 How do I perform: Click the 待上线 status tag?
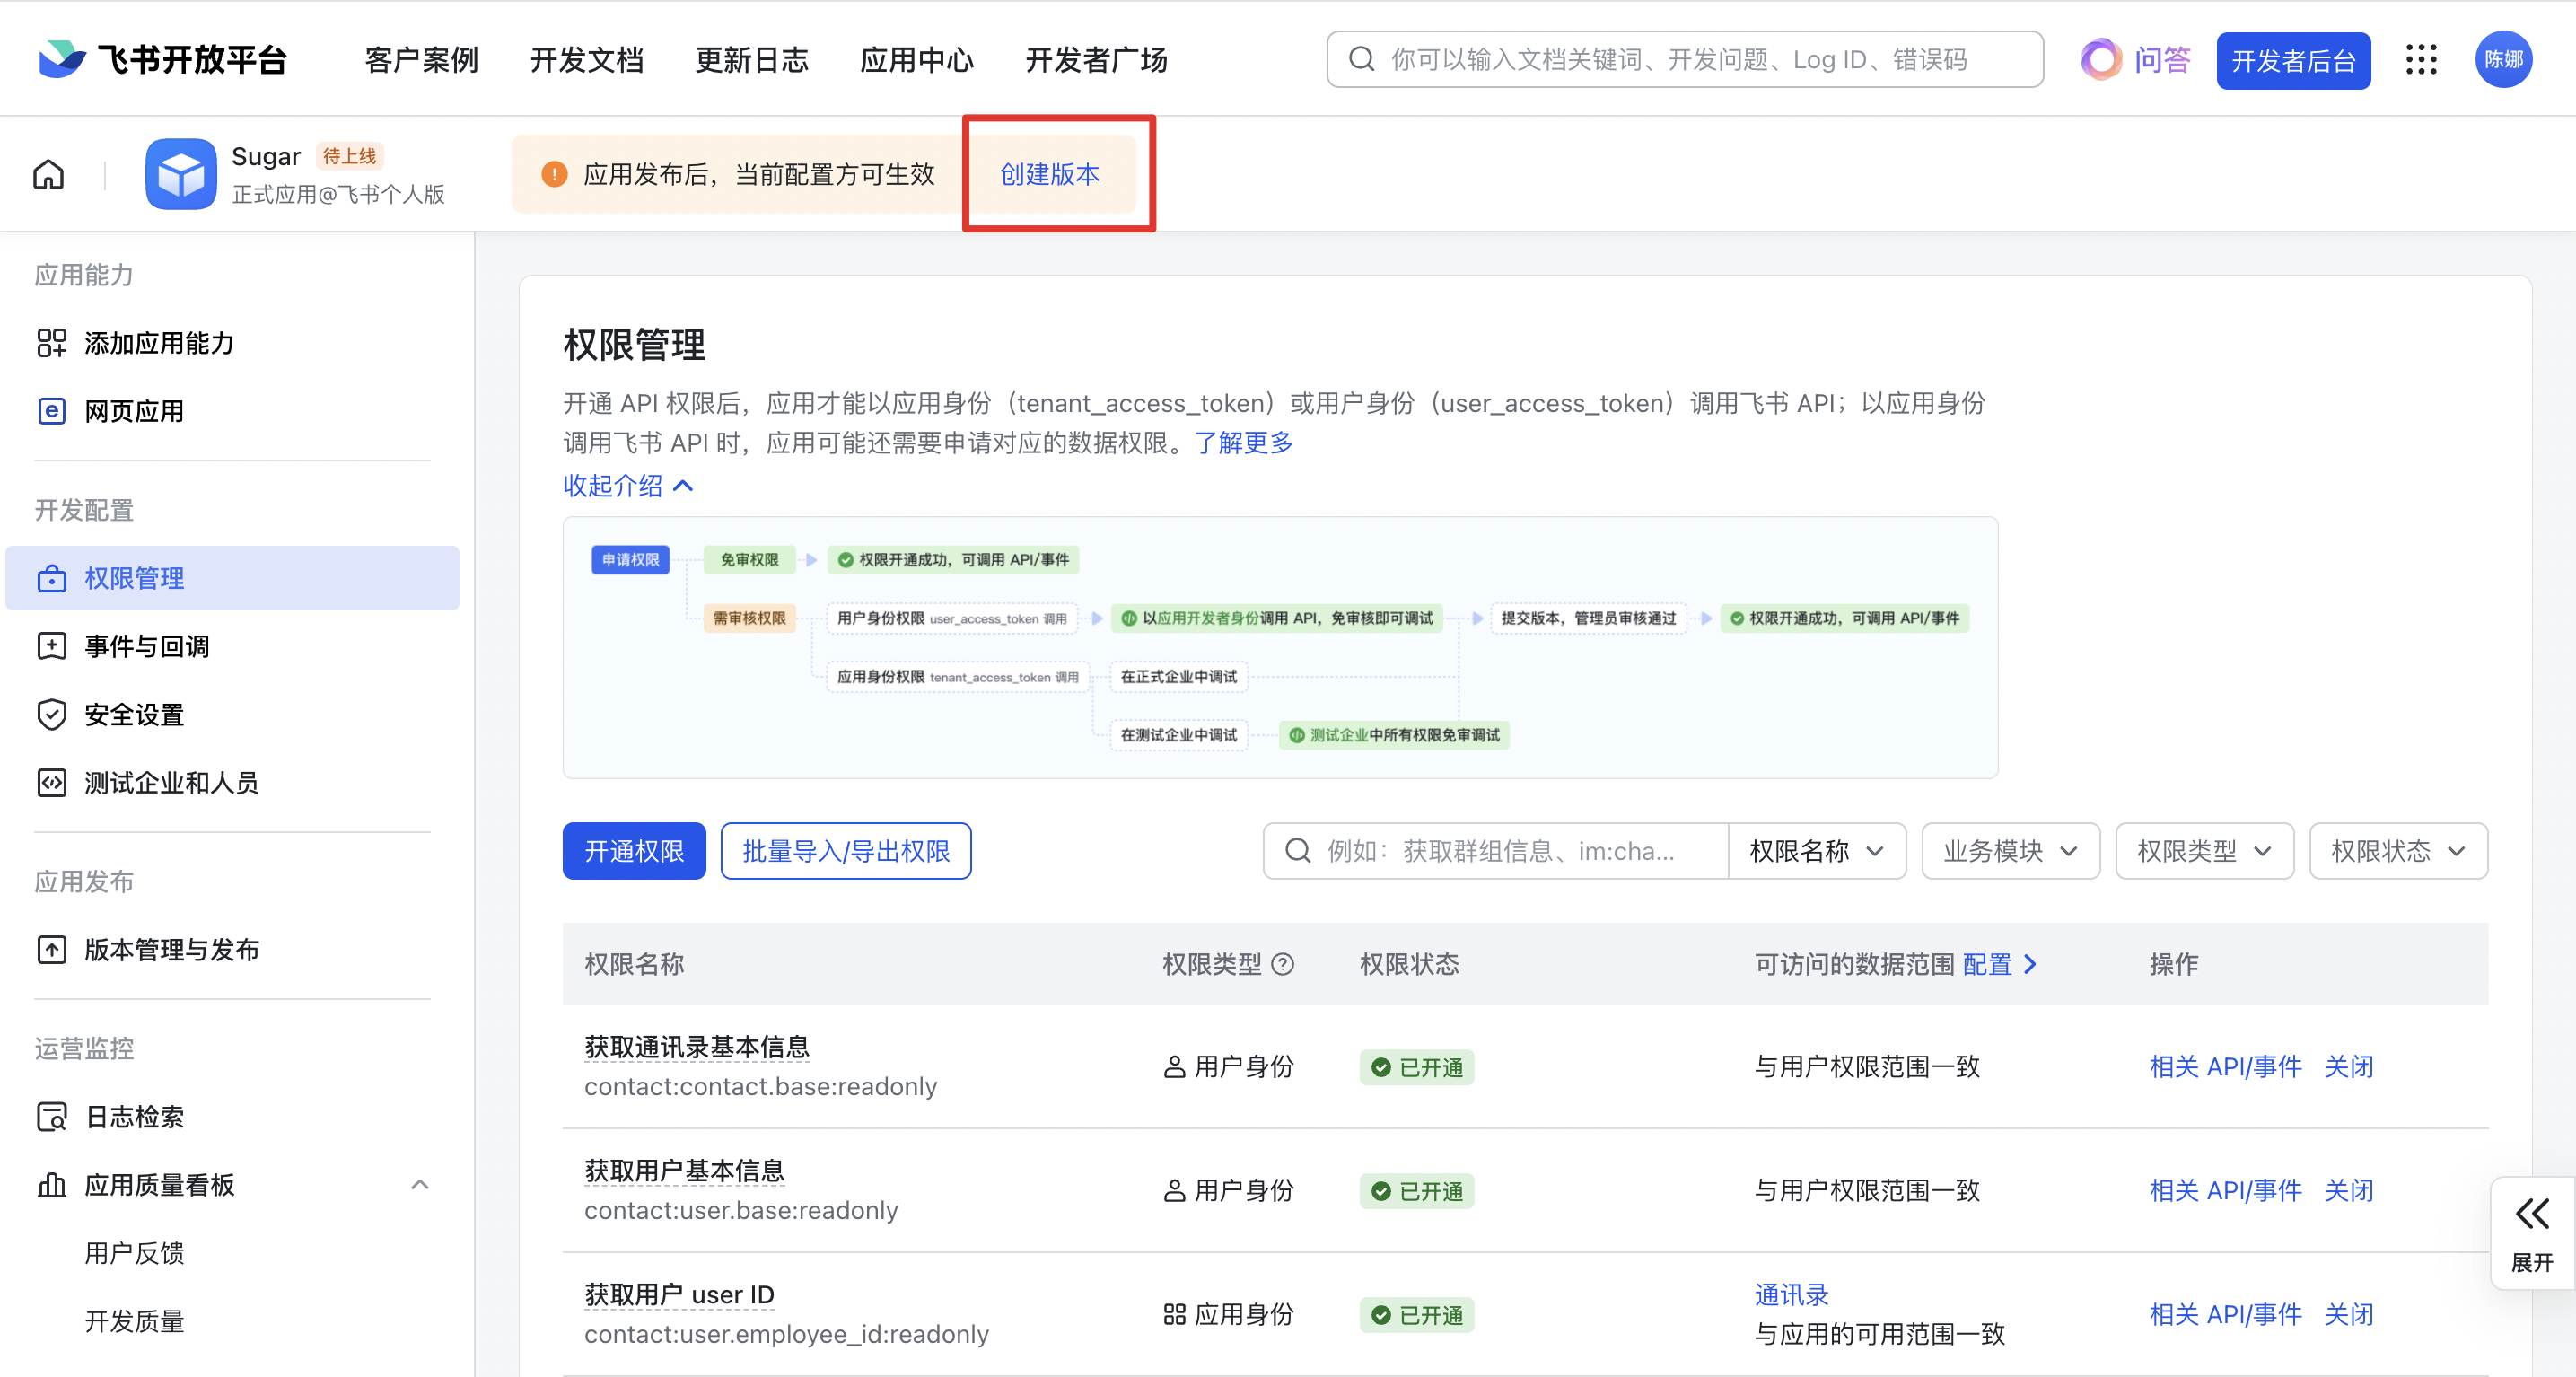(x=349, y=156)
